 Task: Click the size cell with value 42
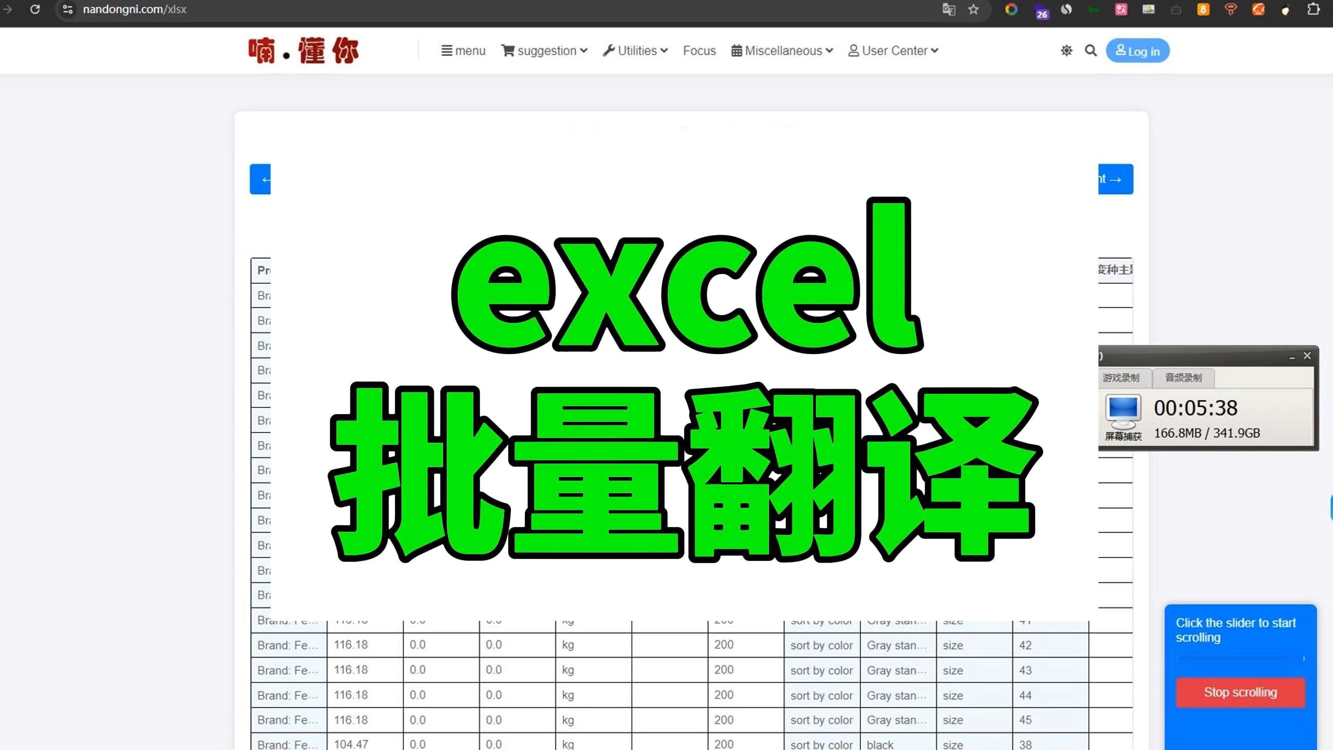(1050, 645)
